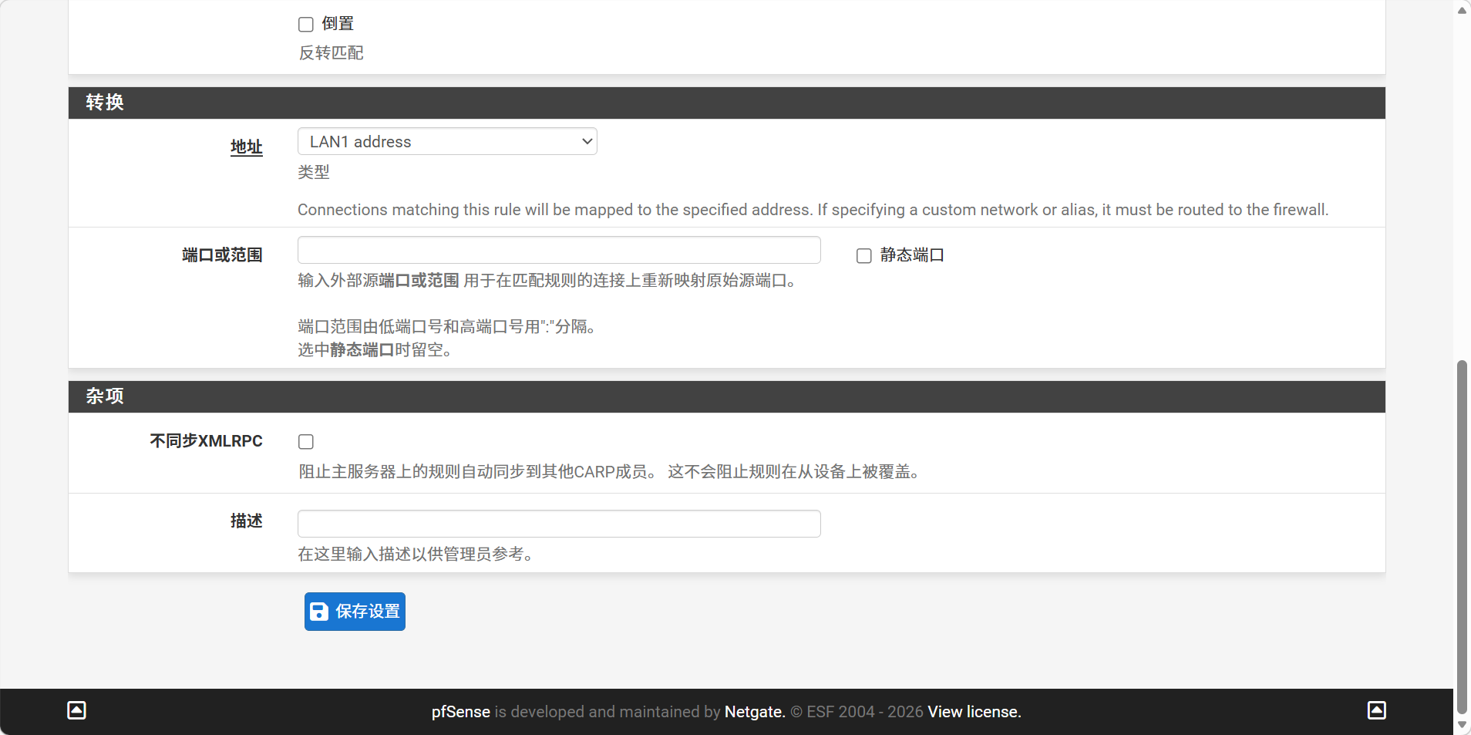Viewport: 1471px width, 735px height.
Task: Click the left scroll-to-top icon in footer
Action: click(76, 710)
